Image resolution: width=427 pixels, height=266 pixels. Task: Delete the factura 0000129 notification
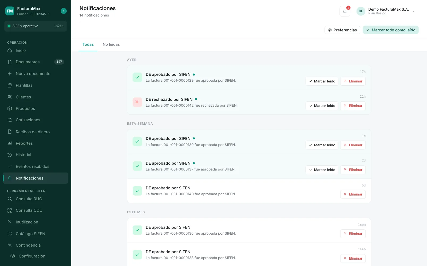pos(353,81)
